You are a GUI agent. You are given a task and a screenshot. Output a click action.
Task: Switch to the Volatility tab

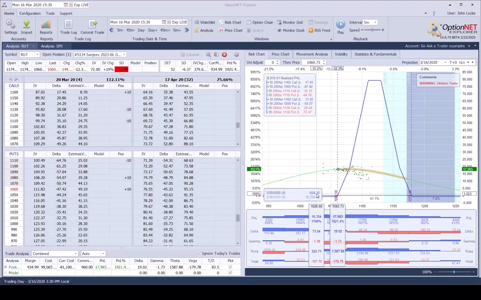pos(341,54)
